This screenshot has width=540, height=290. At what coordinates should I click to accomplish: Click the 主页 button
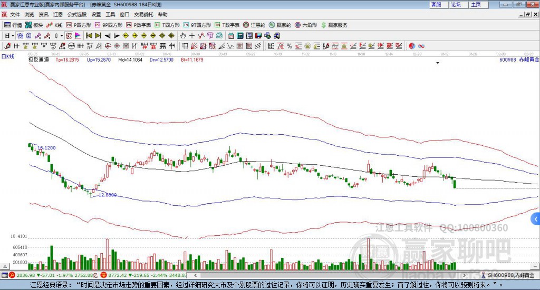coord(479,4)
